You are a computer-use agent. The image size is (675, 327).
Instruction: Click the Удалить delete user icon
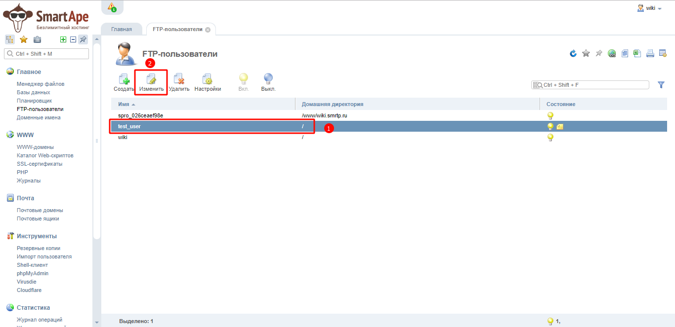pos(179,79)
